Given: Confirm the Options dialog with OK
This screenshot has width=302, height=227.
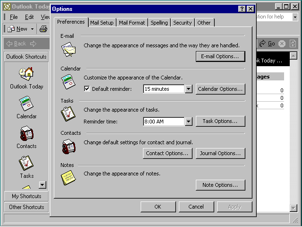Looking at the screenshot, I should coord(158,207).
